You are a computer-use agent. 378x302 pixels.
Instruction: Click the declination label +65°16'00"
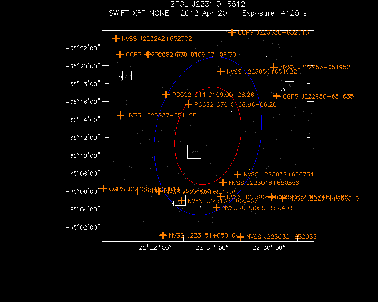83,102
